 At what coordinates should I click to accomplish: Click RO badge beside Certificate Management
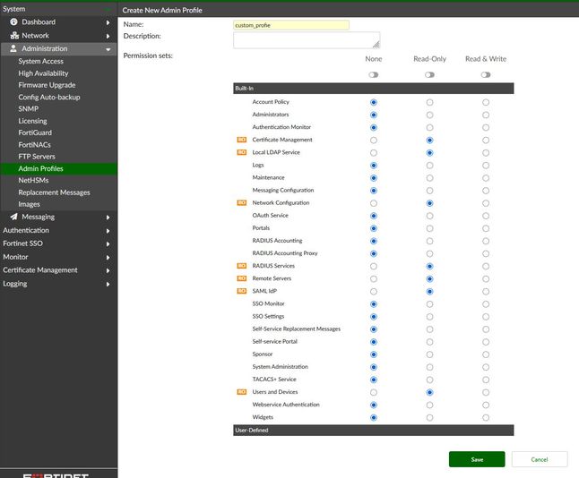coord(241,140)
